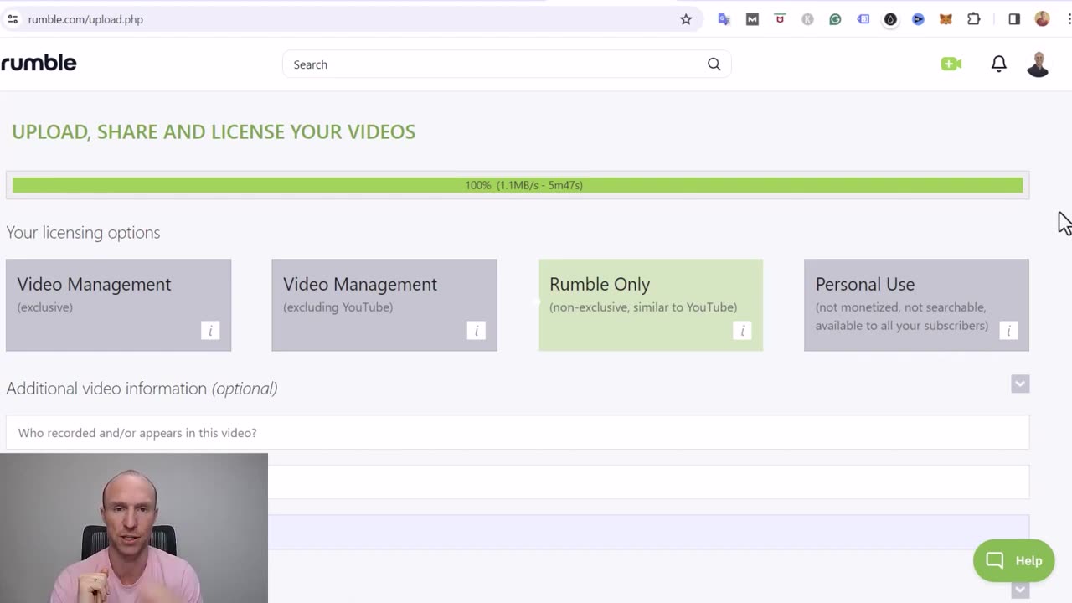Open the Extensions puzzle menu
1072x603 pixels.
point(973,19)
